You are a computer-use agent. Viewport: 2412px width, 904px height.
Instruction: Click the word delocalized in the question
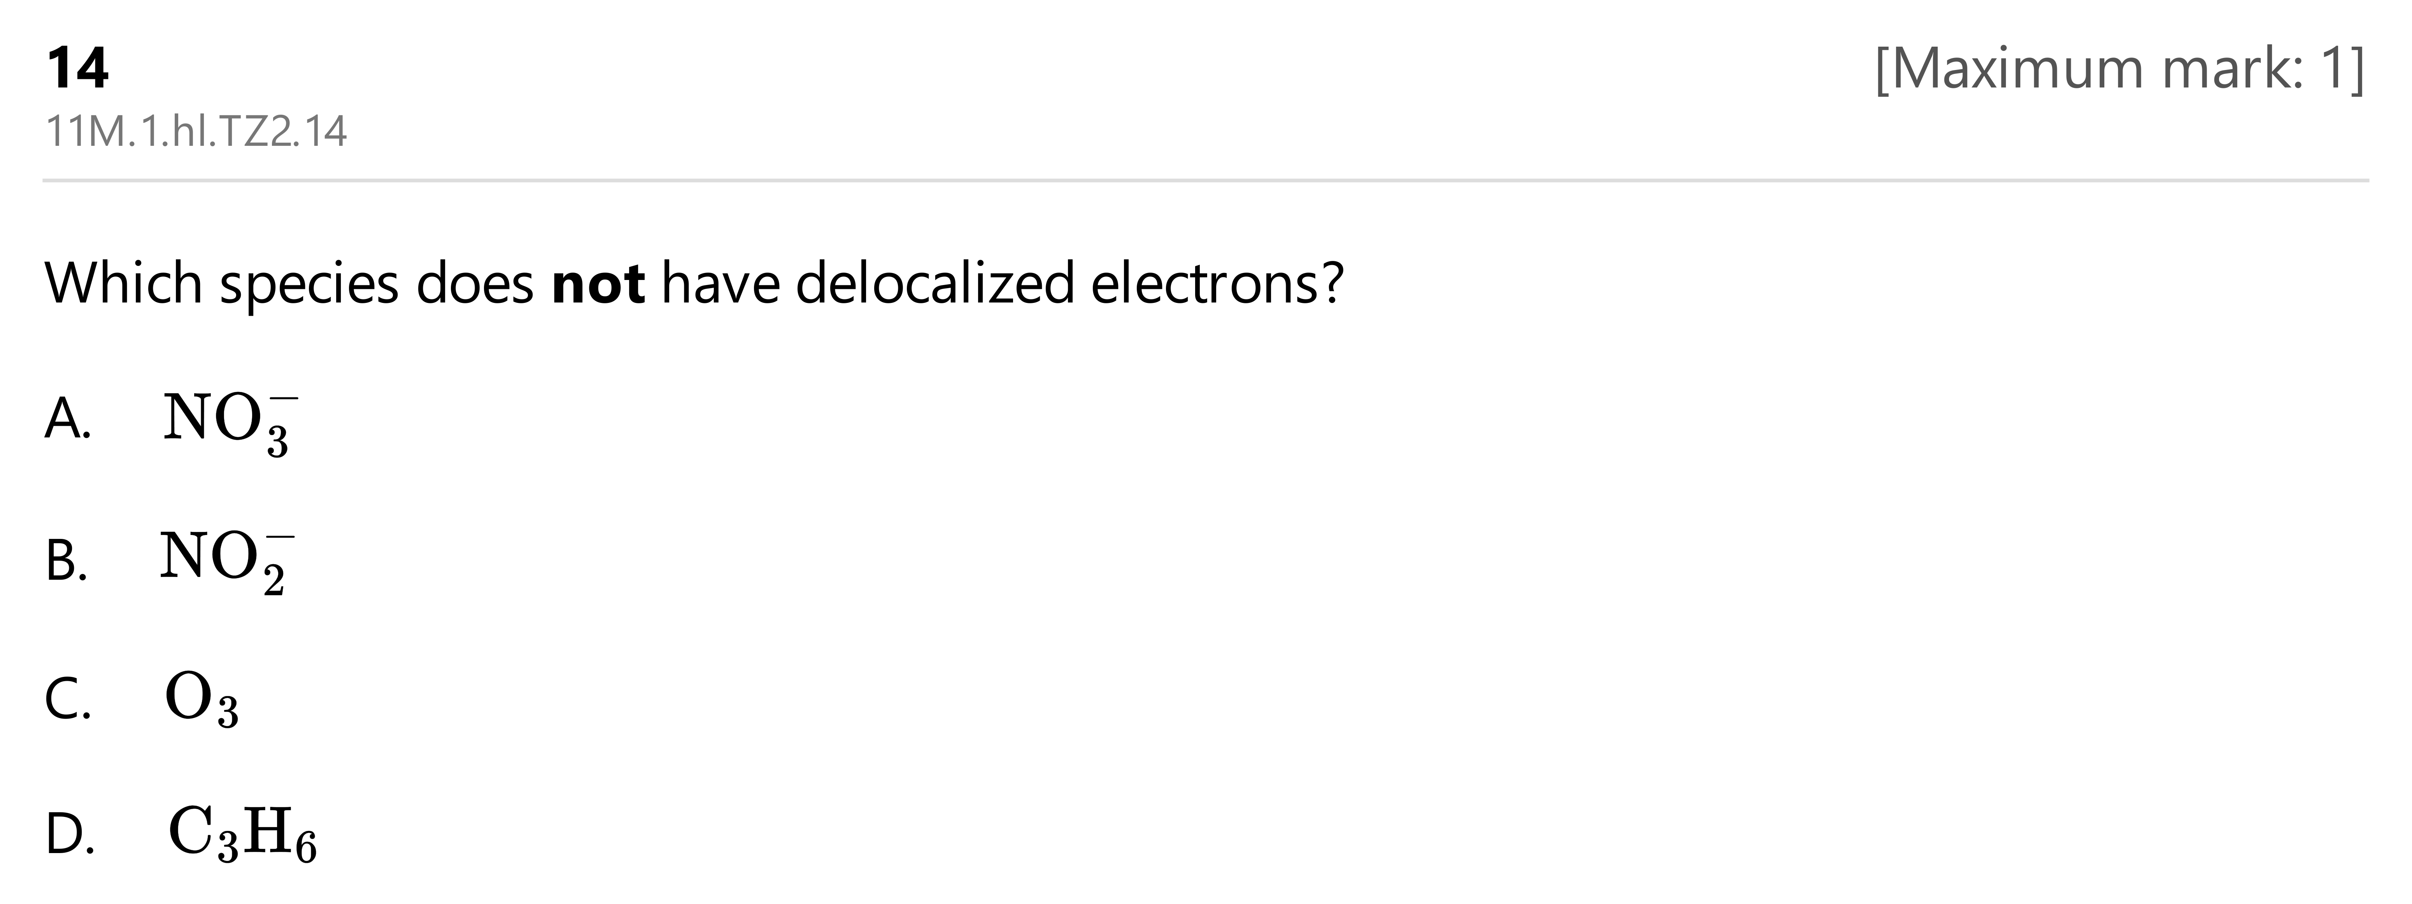click(x=935, y=283)
